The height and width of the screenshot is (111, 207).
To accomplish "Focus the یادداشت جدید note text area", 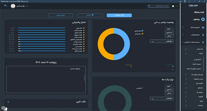I will [46, 79].
